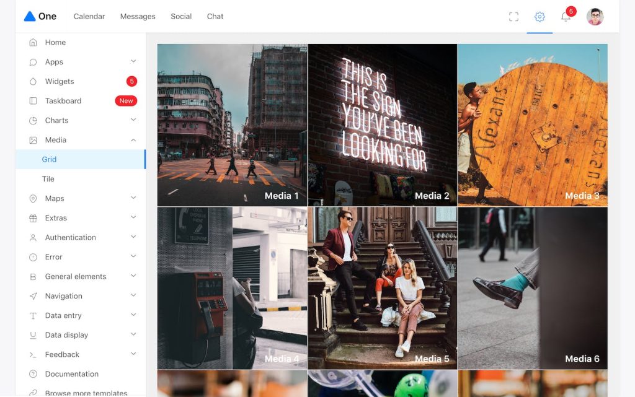The width and height of the screenshot is (635, 397).
Task: Expand the Maps submenu chevron
Action: (133, 198)
